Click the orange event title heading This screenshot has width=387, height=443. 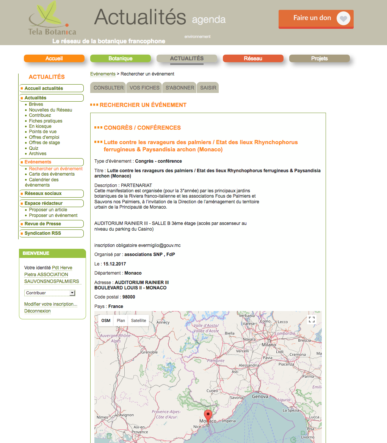pos(201,146)
